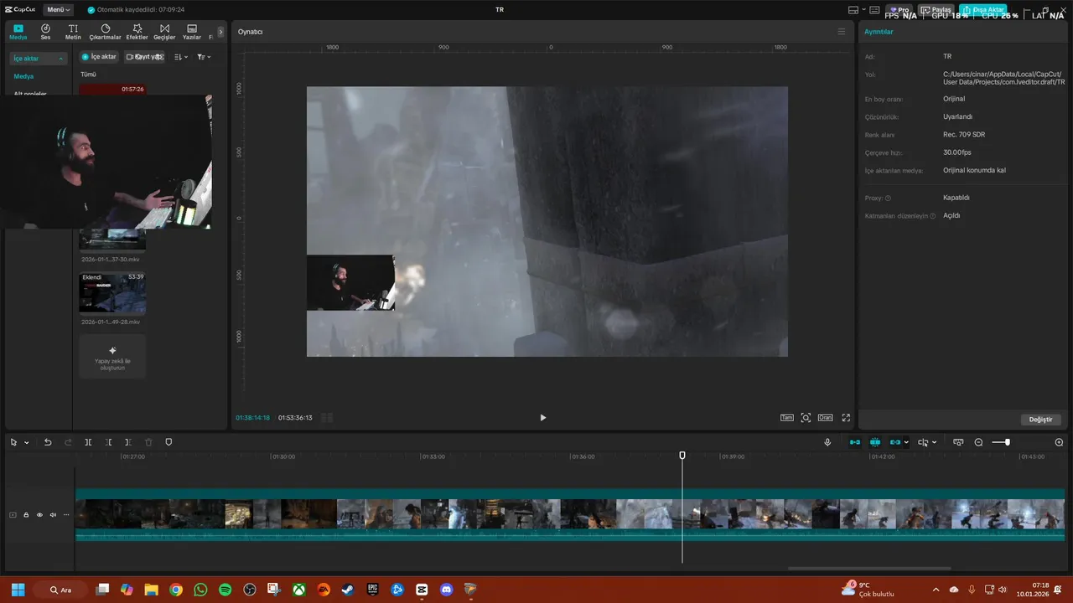Open the preview axis dropdown arrow
The height and width of the screenshot is (603, 1073).
[x=934, y=442]
